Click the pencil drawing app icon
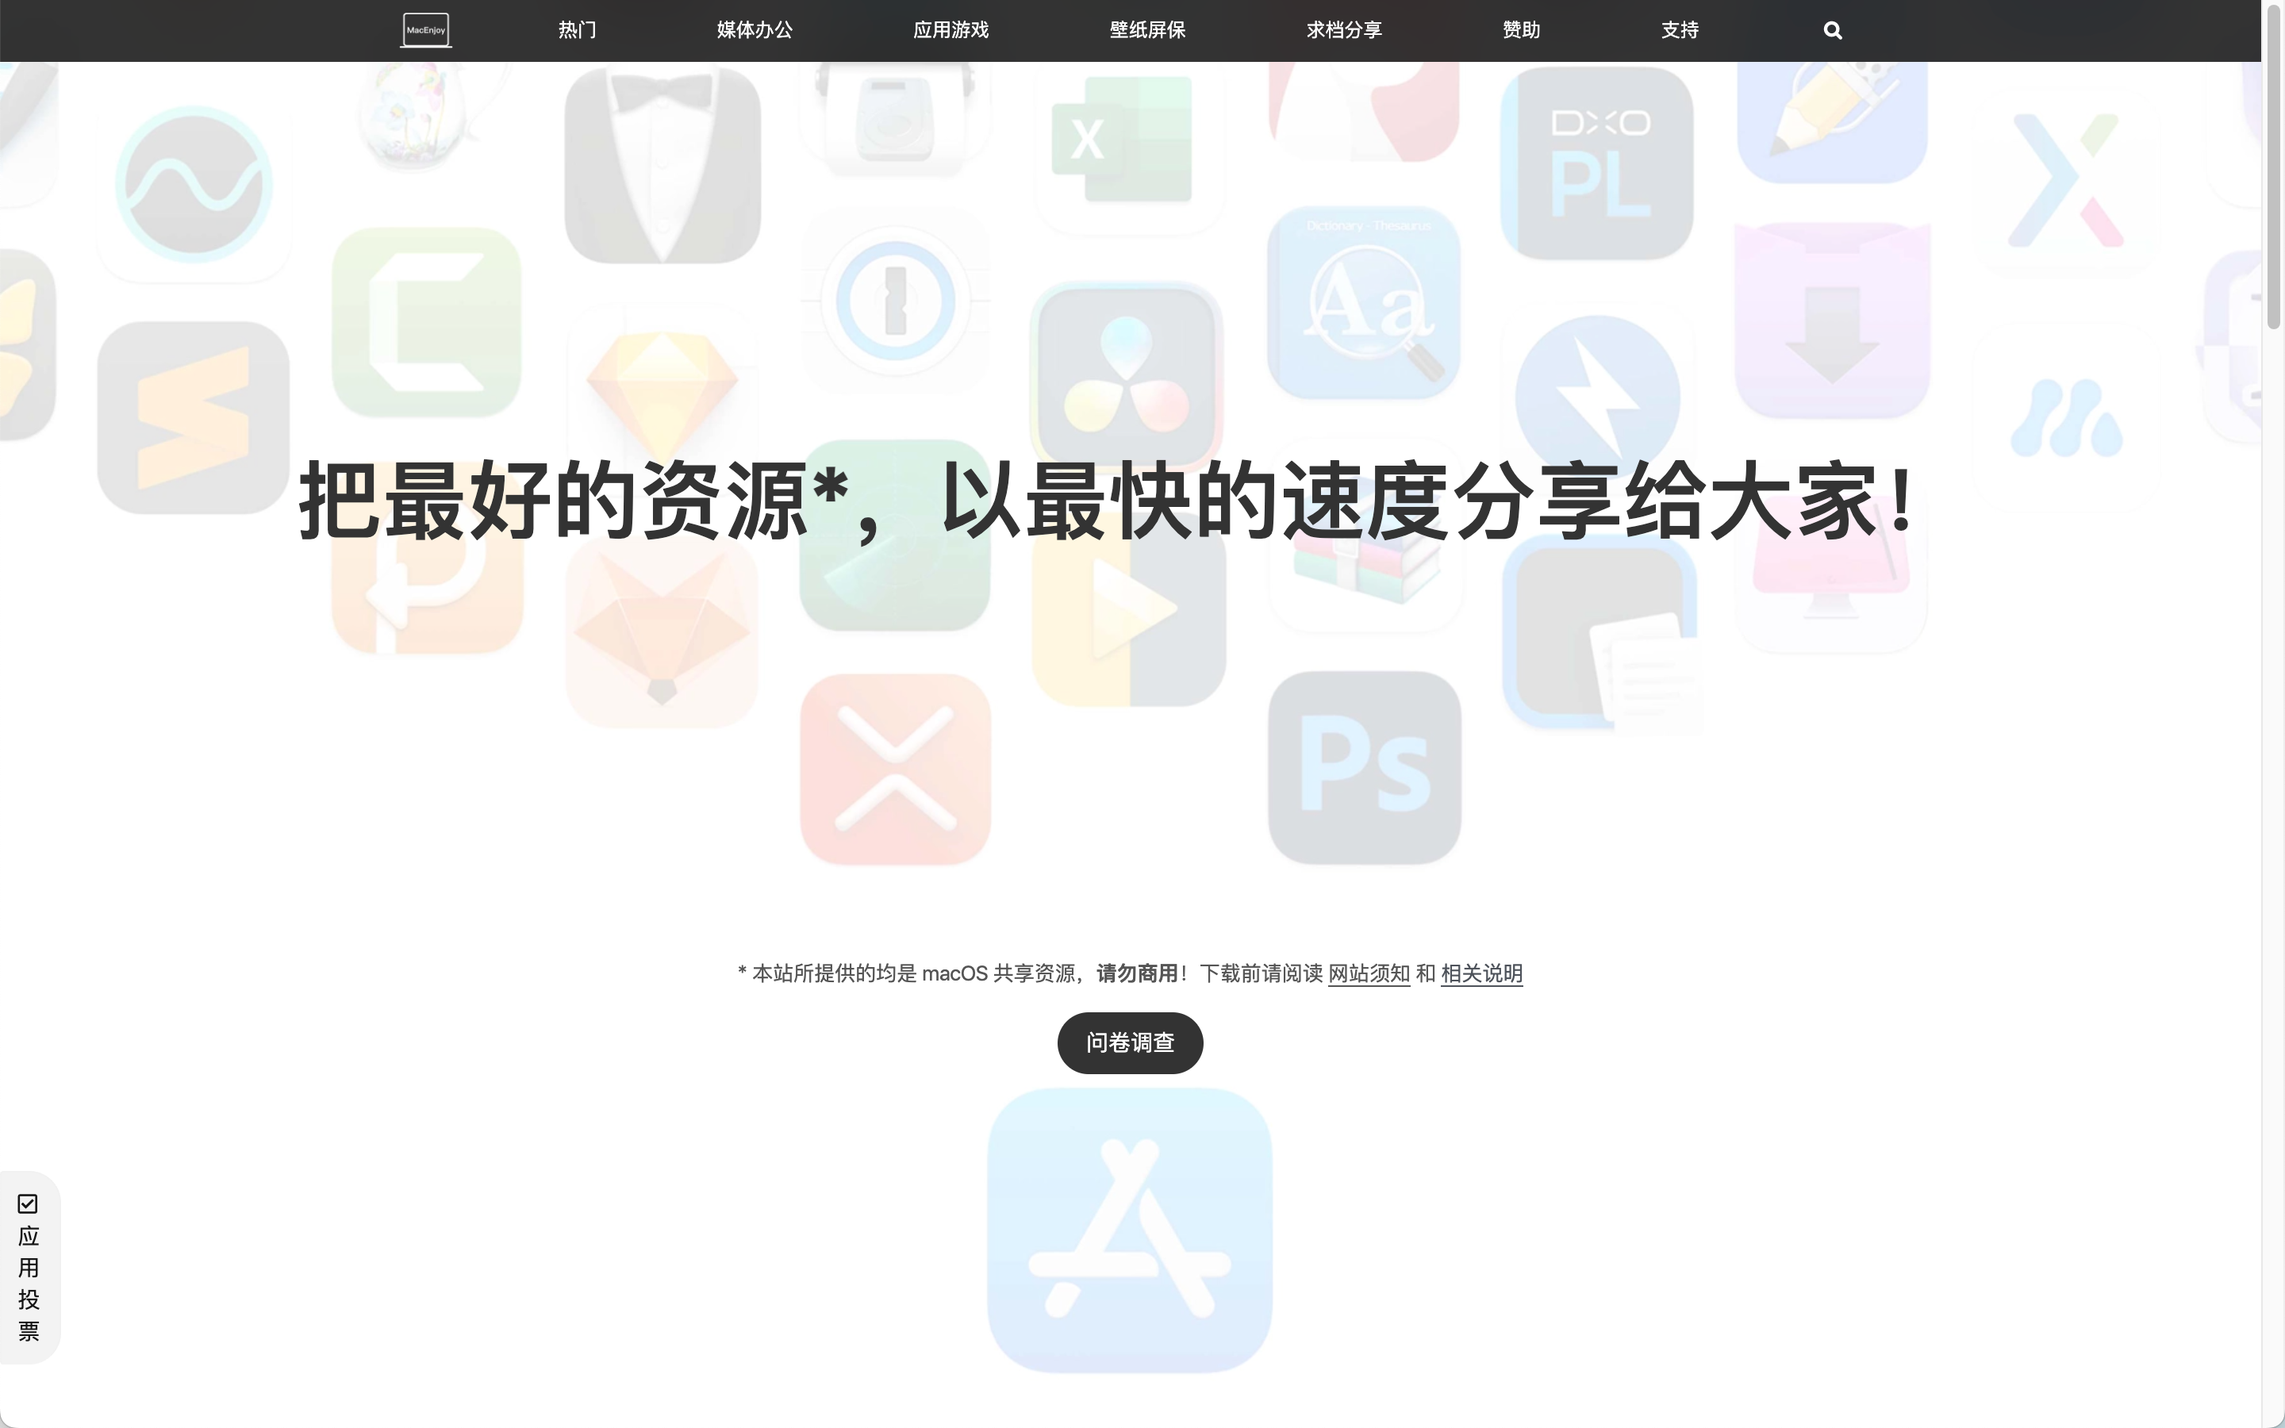The image size is (2285, 1428). (x=1832, y=123)
